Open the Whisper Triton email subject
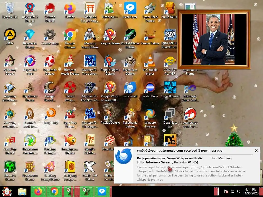This screenshot has width=263, height=197. click(x=170, y=160)
